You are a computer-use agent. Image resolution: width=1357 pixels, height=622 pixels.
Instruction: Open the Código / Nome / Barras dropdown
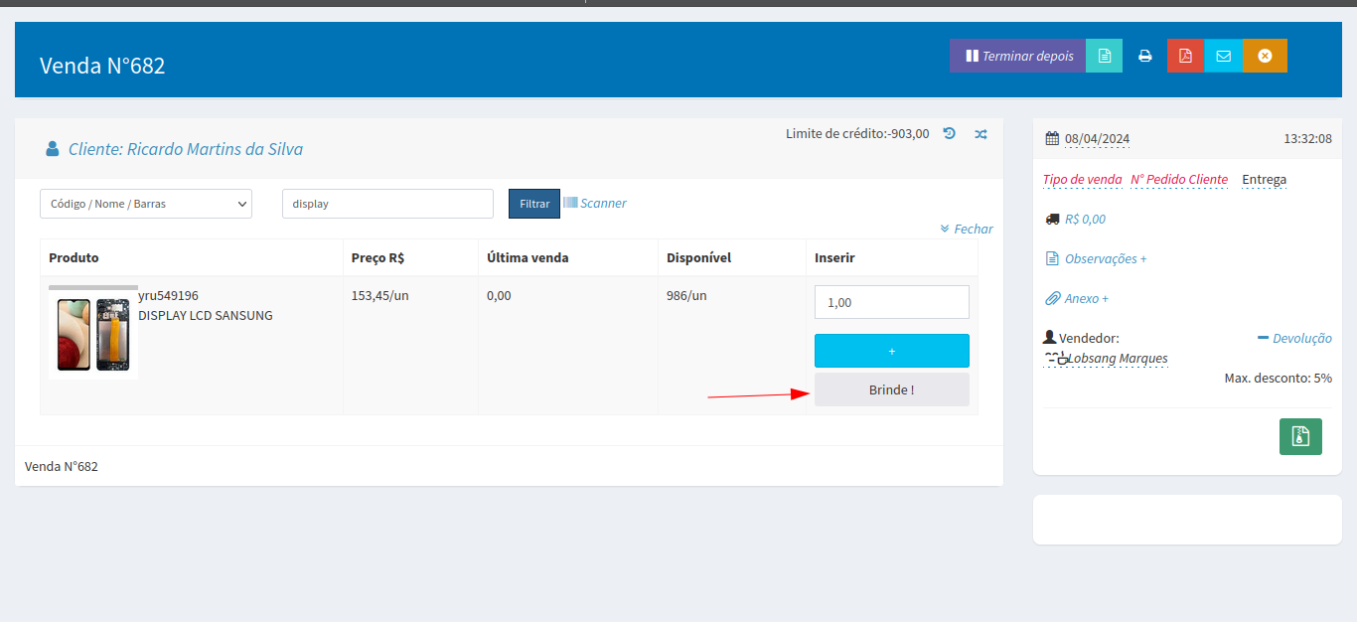click(x=146, y=204)
